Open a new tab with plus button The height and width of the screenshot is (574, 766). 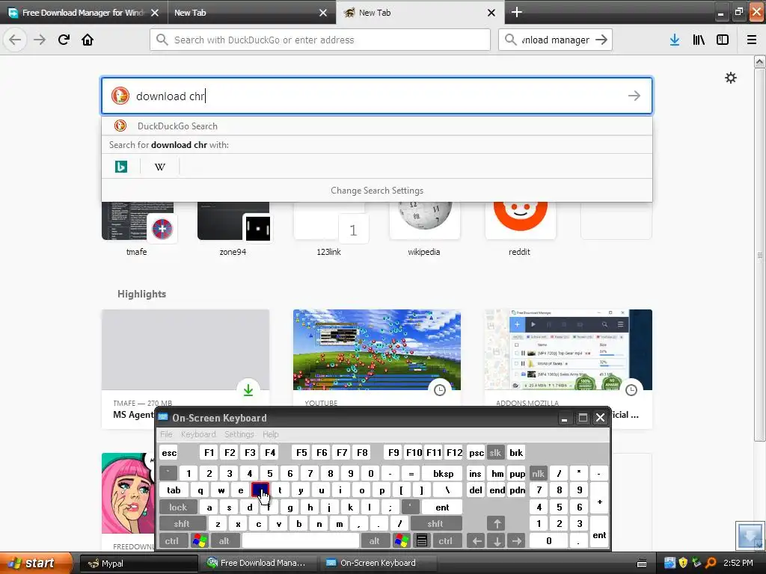tap(516, 12)
